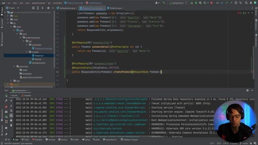Open the Git tool window button
Viewport: 258px width, 145px height.
(7, 140)
